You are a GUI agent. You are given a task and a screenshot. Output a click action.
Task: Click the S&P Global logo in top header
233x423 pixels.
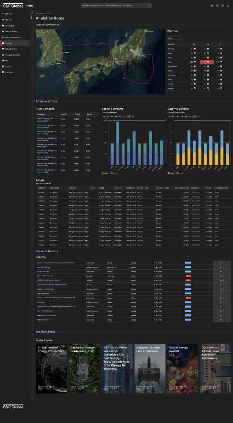coord(13,5)
